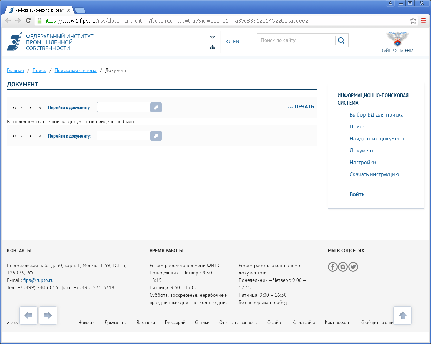Open Вакансии footer link
Image resolution: width=431 pixels, height=344 pixels.
pos(146,322)
